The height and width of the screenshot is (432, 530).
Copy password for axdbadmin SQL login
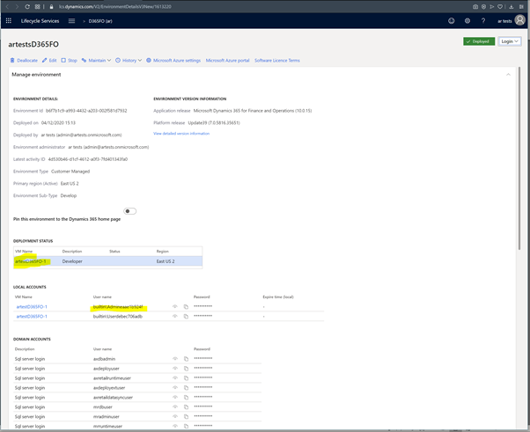click(x=186, y=359)
